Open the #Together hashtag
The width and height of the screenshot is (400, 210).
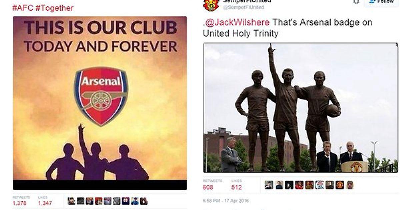54,8
